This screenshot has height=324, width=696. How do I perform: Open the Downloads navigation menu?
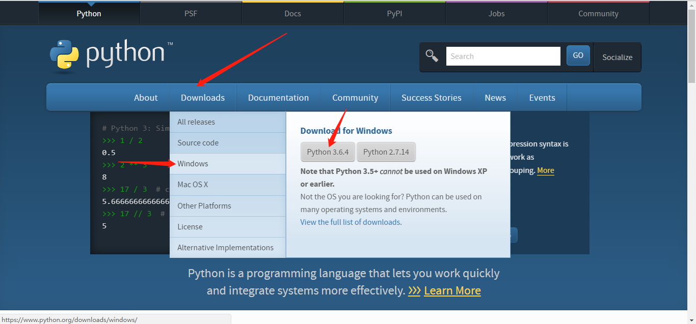203,98
